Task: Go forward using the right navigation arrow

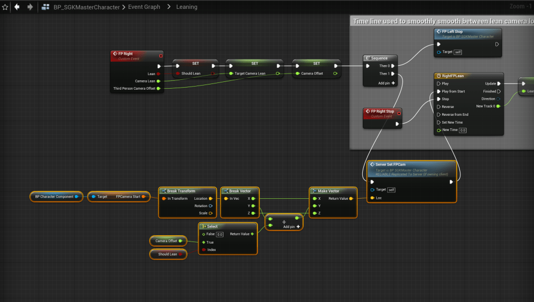Action: (30, 7)
